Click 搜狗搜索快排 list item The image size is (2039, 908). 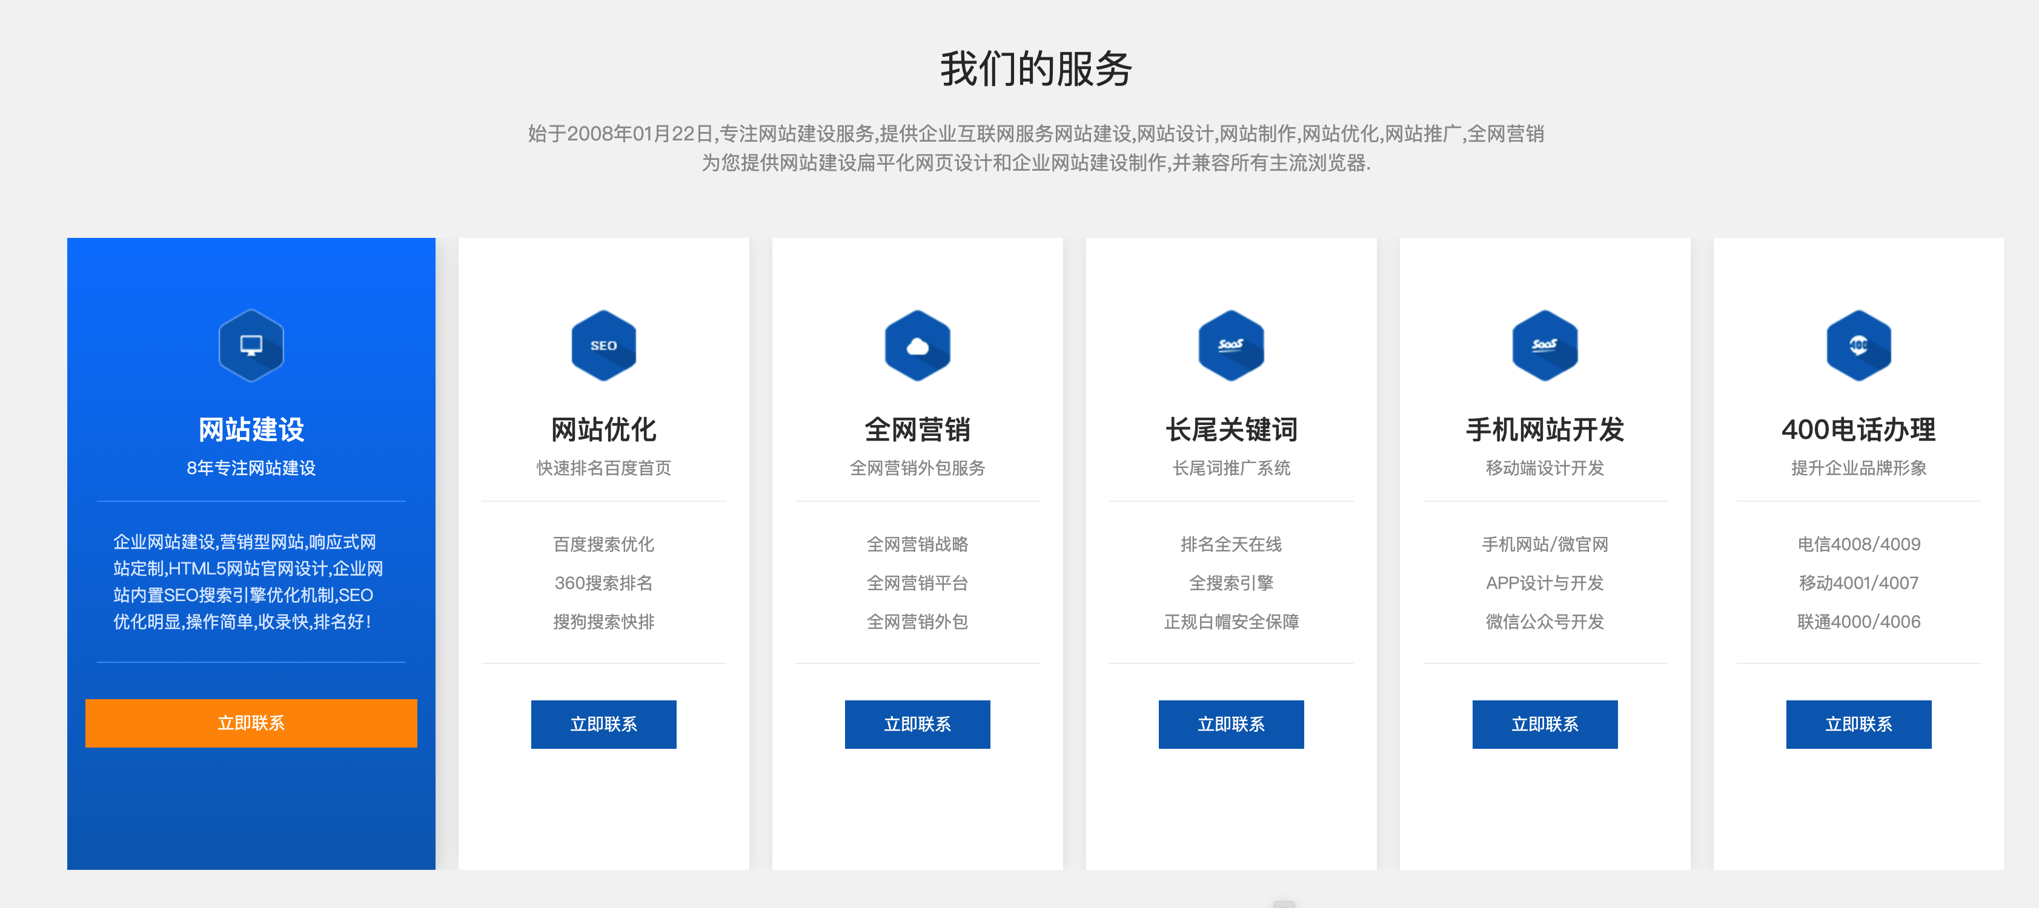603,622
